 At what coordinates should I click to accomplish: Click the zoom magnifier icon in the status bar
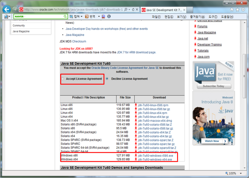(x=226, y=173)
